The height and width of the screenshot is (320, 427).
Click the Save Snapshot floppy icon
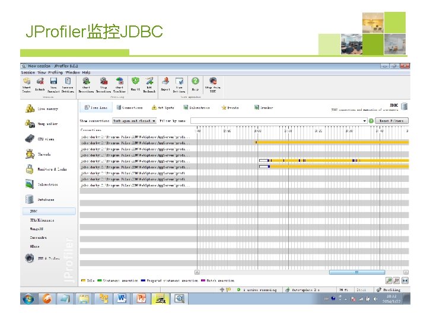point(53,85)
